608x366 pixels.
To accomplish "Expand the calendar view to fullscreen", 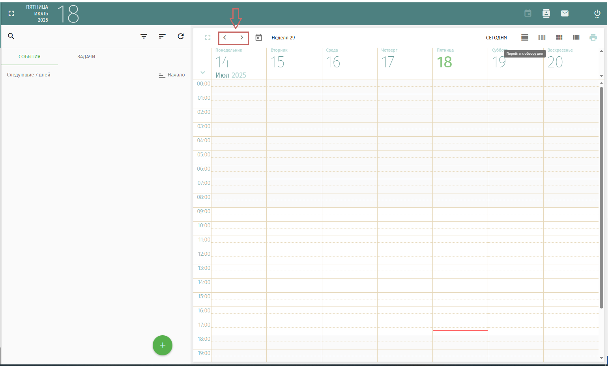I will [208, 37].
